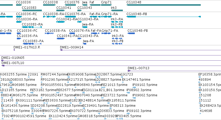Screen dimensions: 221x120
Task: Click protein CG10376-PA
Action: tap(79, 31)
